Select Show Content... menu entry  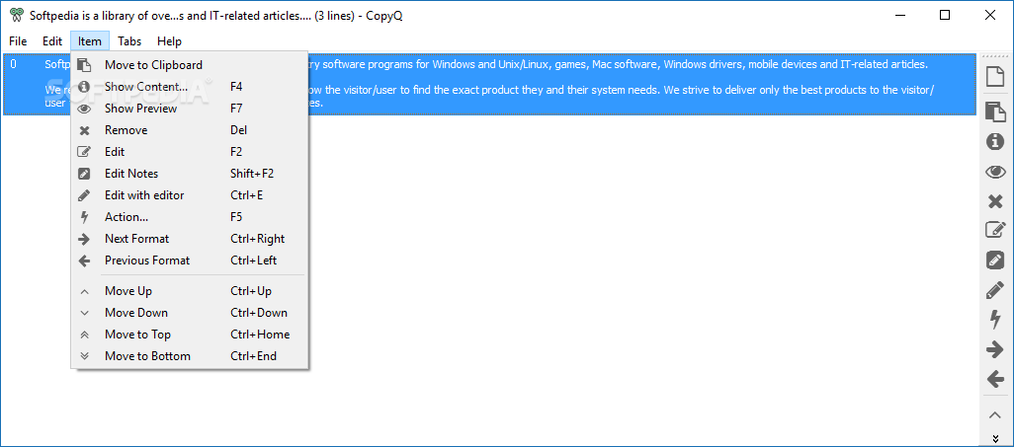[x=190, y=87]
